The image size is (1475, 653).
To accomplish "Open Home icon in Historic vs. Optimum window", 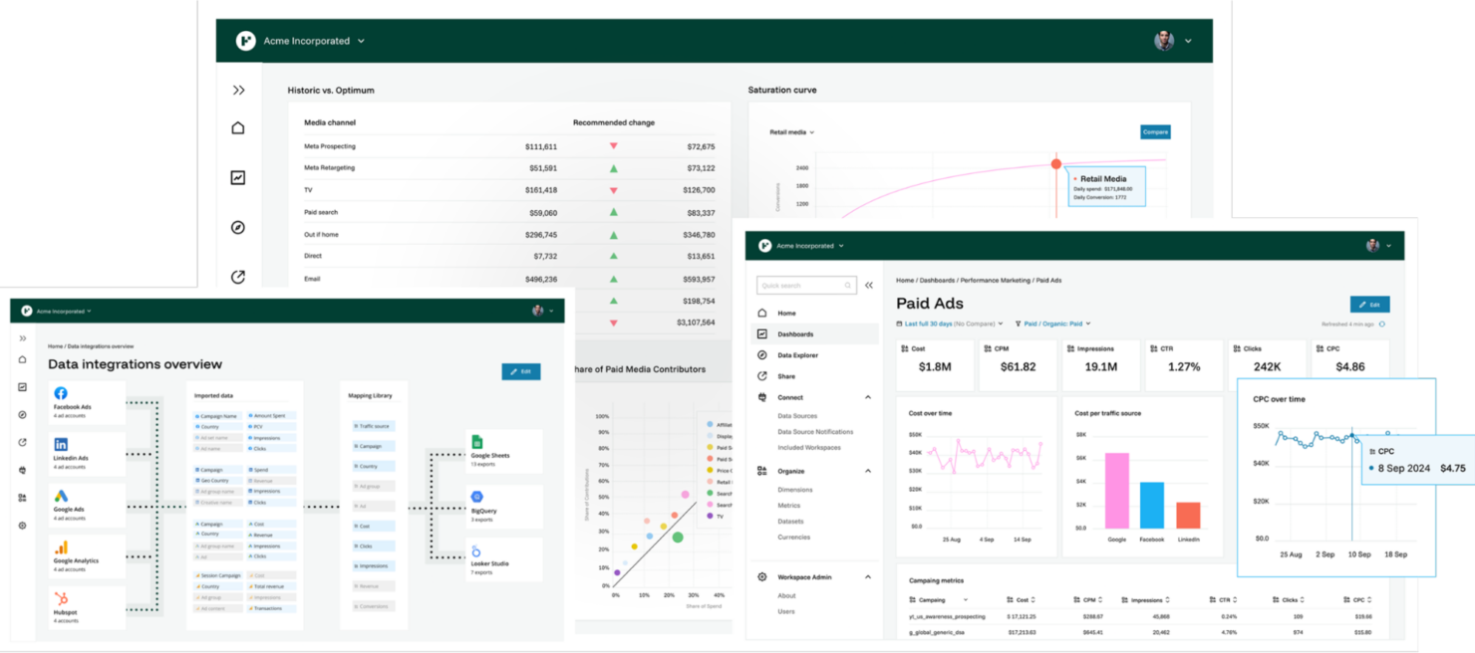I will [238, 128].
